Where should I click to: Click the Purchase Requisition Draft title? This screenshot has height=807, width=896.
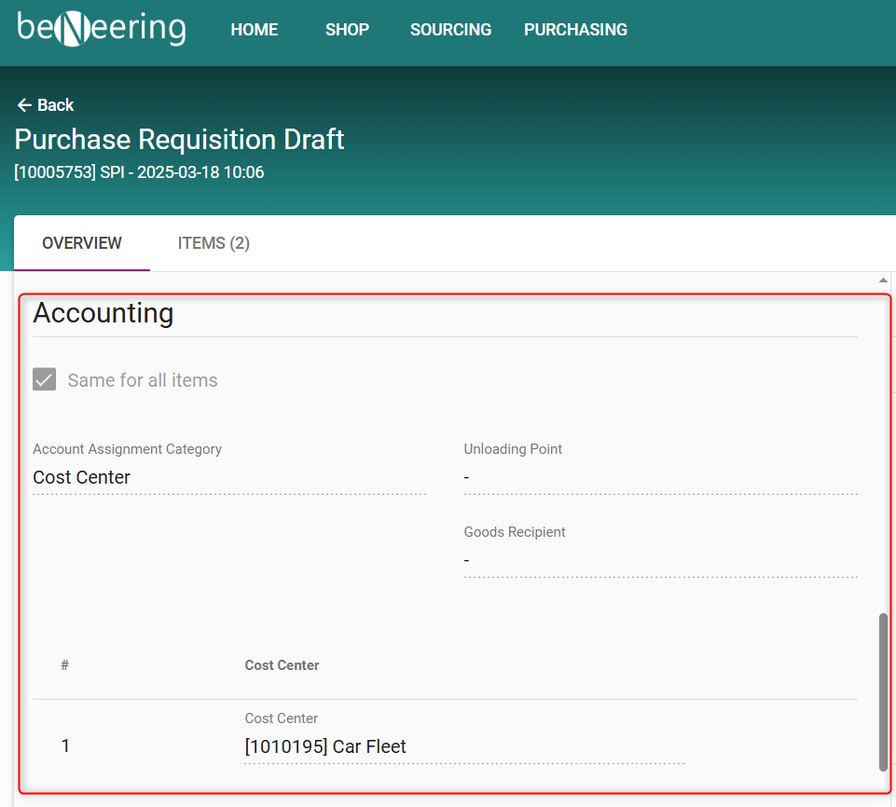tap(180, 140)
